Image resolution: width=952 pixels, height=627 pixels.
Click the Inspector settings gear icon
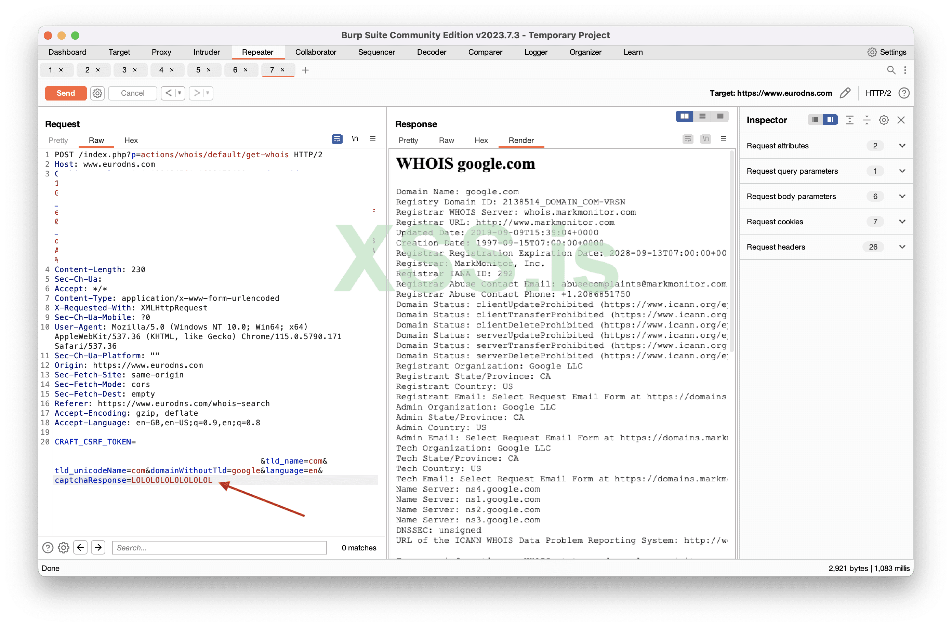click(884, 120)
